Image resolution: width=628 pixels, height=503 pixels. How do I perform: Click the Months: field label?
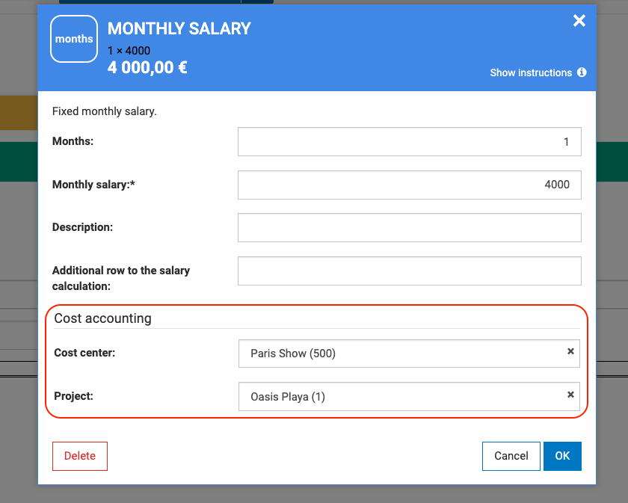[73, 141]
